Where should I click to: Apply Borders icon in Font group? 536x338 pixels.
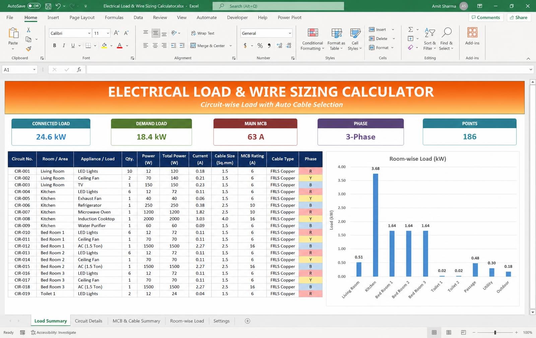pyautogui.click(x=88, y=46)
